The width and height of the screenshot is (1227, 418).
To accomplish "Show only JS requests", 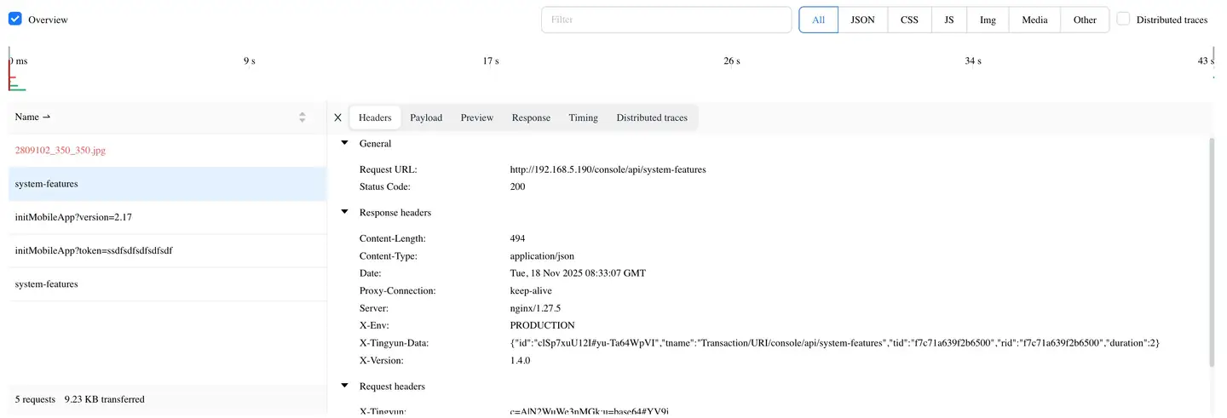I will 948,20.
